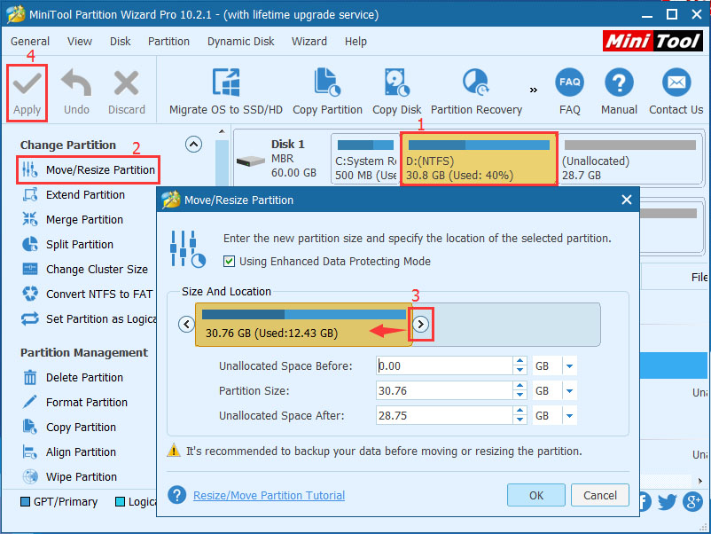Start Partition Recovery from the toolbar
711x534 pixels.
click(476, 91)
